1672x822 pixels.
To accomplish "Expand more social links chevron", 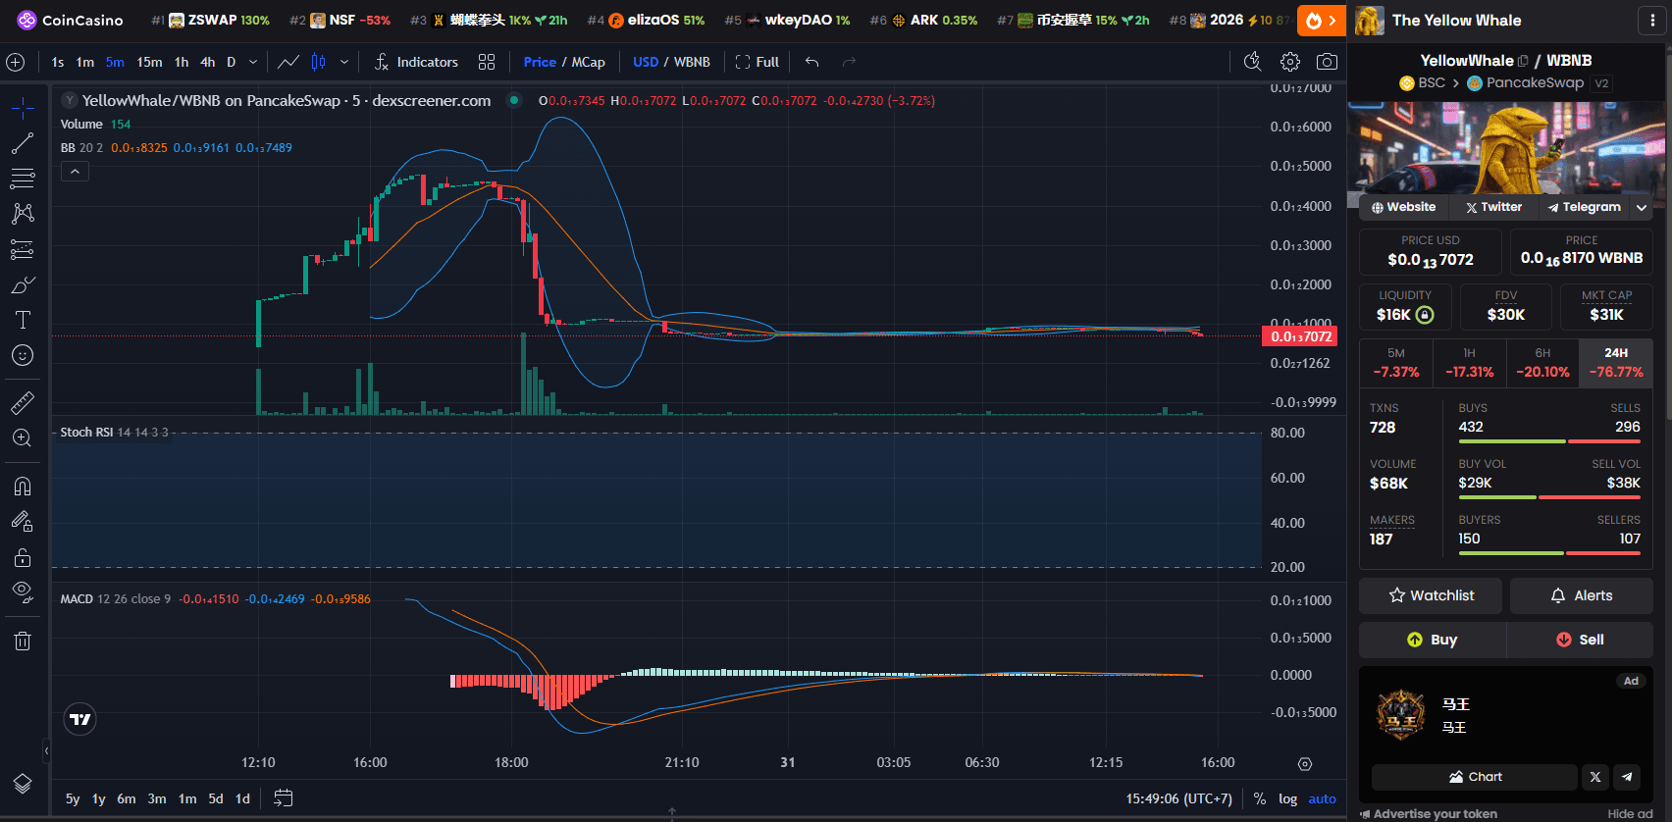I will (x=1642, y=207).
